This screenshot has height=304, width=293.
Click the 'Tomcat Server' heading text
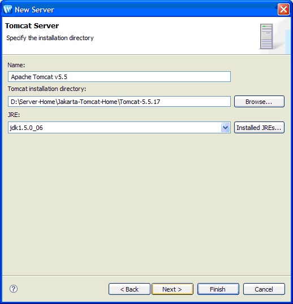click(32, 26)
